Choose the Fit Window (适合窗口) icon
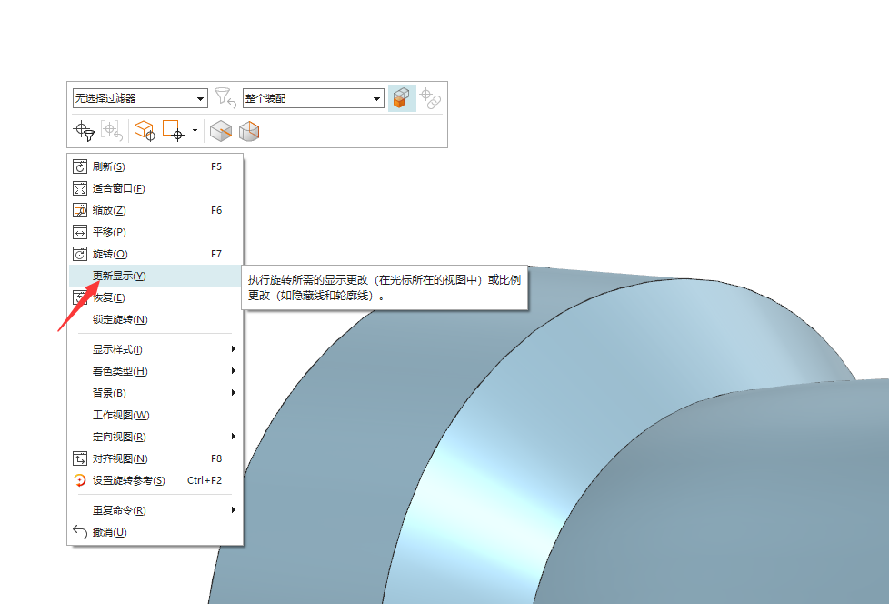Image resolution: width=889 pixels, height=604 pixels. point(79,188)
